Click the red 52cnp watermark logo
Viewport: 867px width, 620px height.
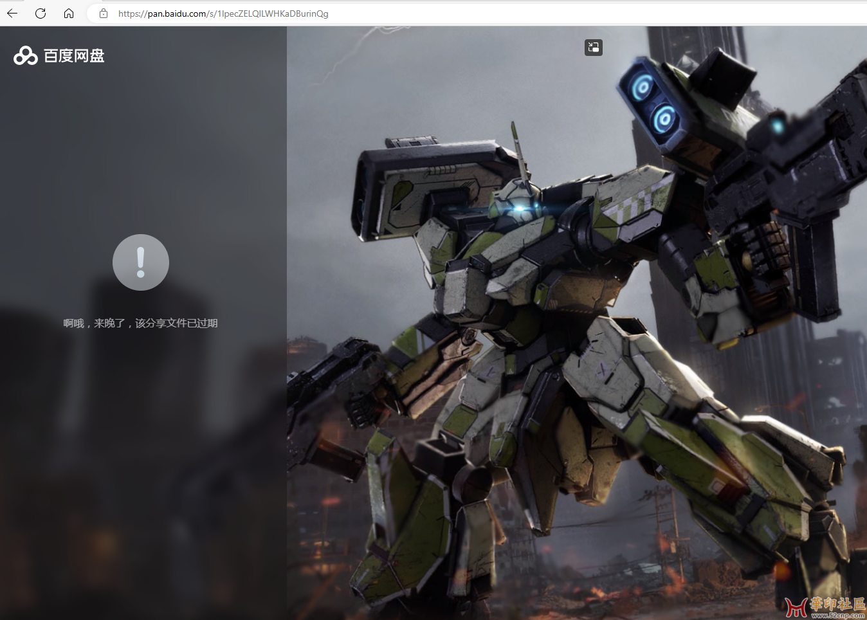coord(796,607)
